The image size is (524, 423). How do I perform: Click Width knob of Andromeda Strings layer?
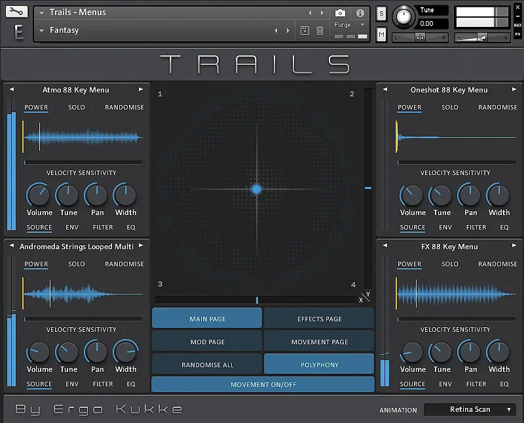(126, 352)
